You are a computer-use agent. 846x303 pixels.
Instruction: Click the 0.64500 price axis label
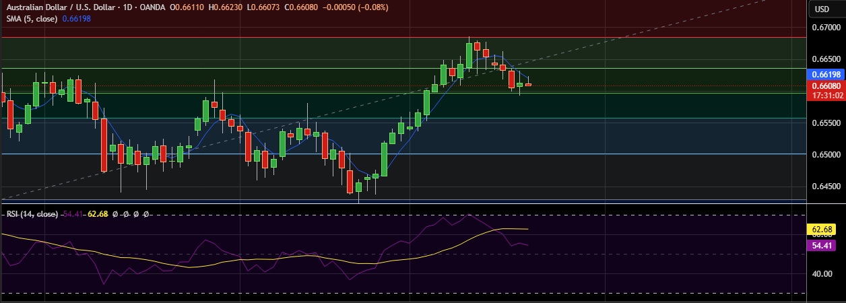tap(825, 186)
